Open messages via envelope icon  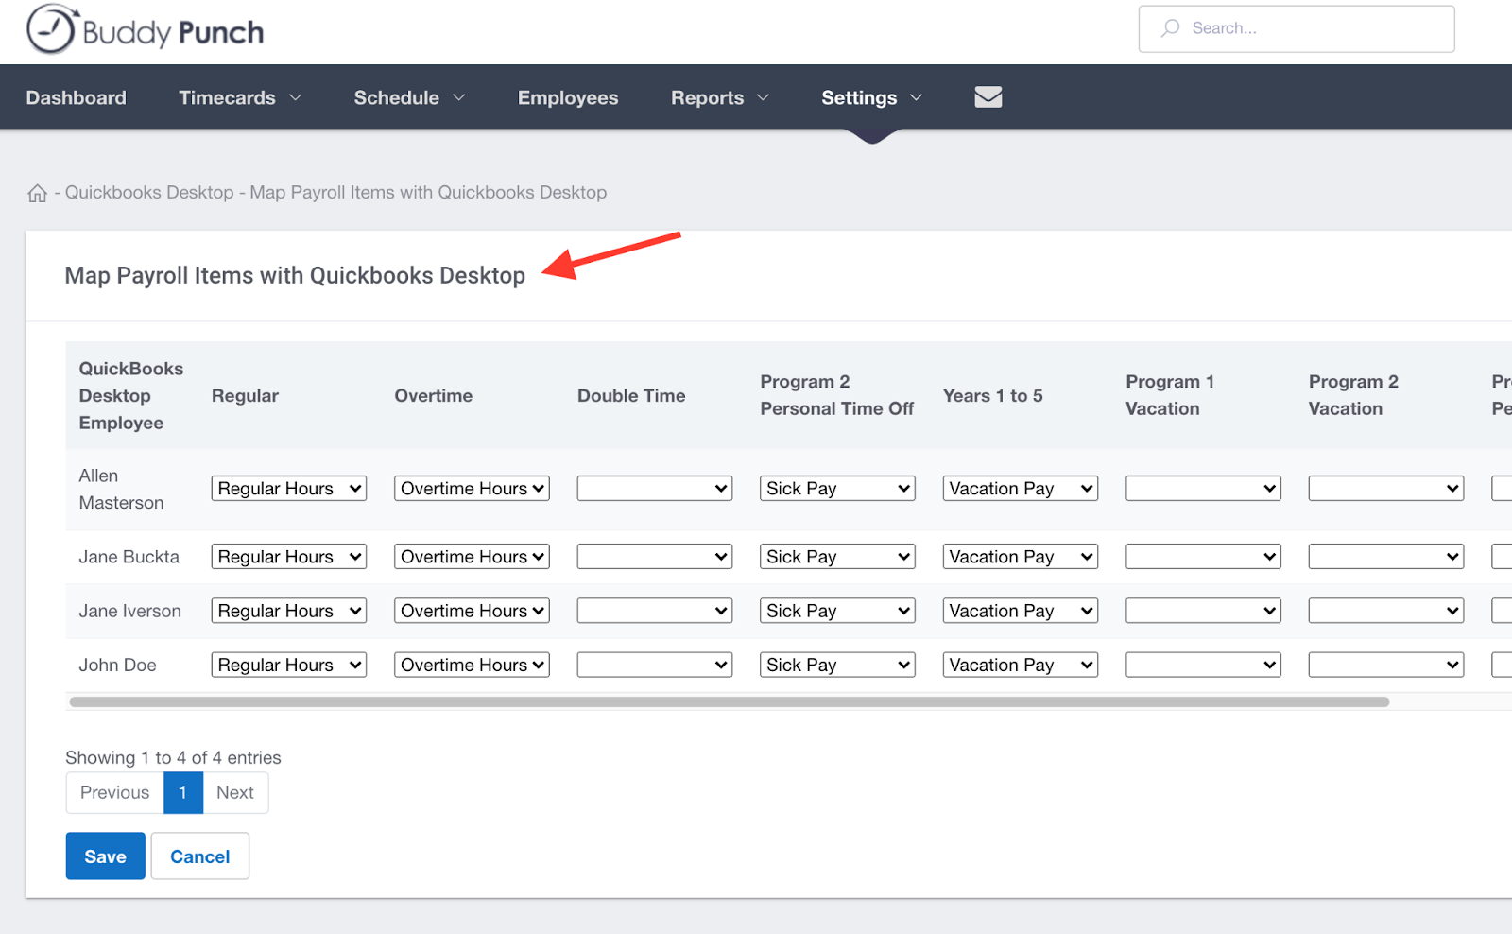(988, 97)
